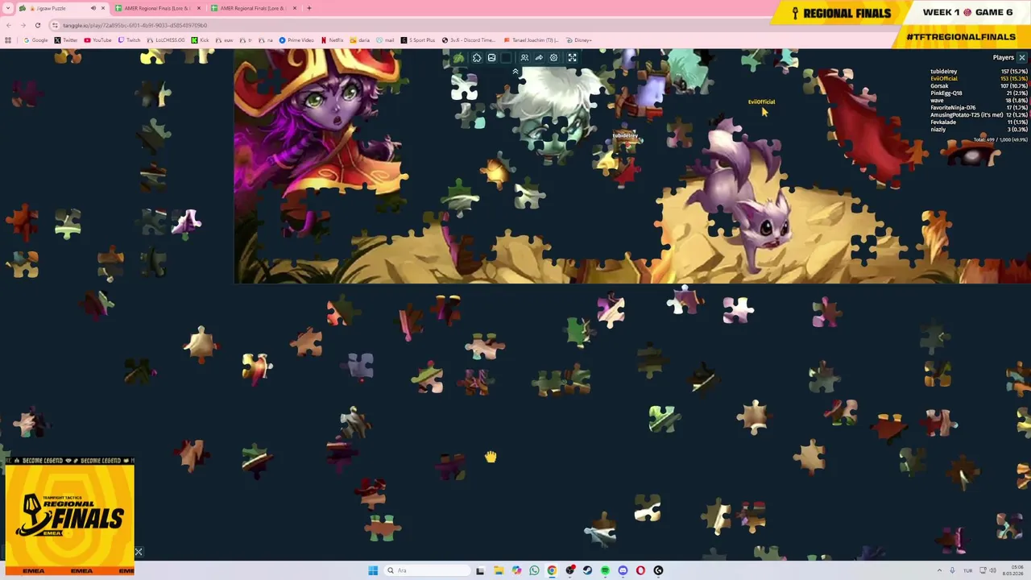The image size is (1031, 580).
Task: Click the Total 499 / 1,000 progress text
Action: (x=1000, y=140)
